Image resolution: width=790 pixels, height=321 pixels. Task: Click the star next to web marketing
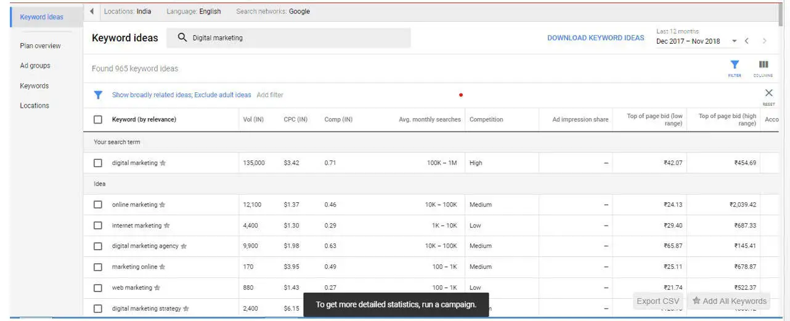coord(157,288)
